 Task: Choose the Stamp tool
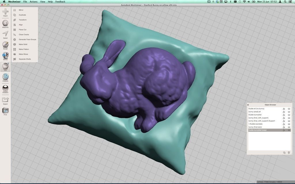coord(5,55)
